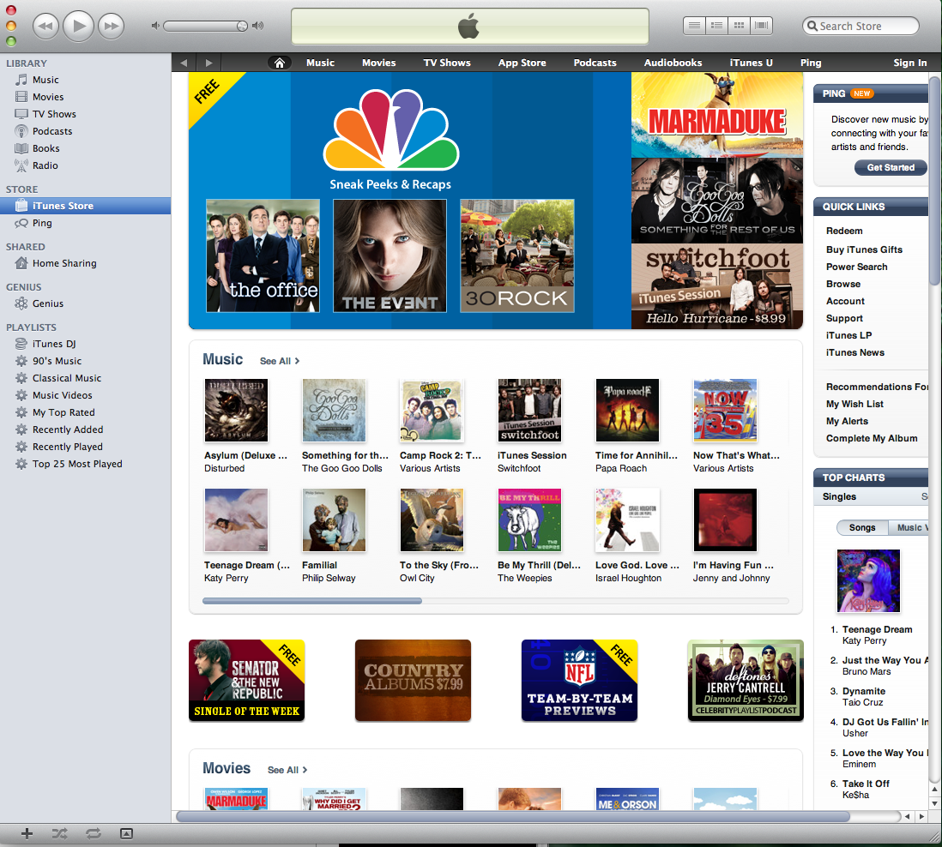The height and width of the screenshot is (847, 942).
Task: Select the Songs tab in Top Charts
Action: (862, 527)
